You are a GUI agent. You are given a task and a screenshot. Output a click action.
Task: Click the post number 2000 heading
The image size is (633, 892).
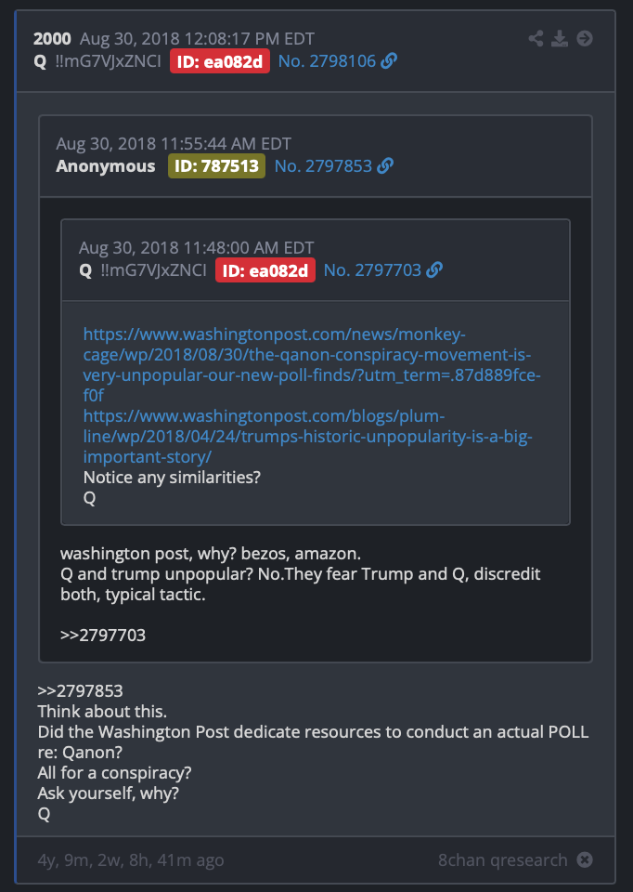tap(52, 39)
